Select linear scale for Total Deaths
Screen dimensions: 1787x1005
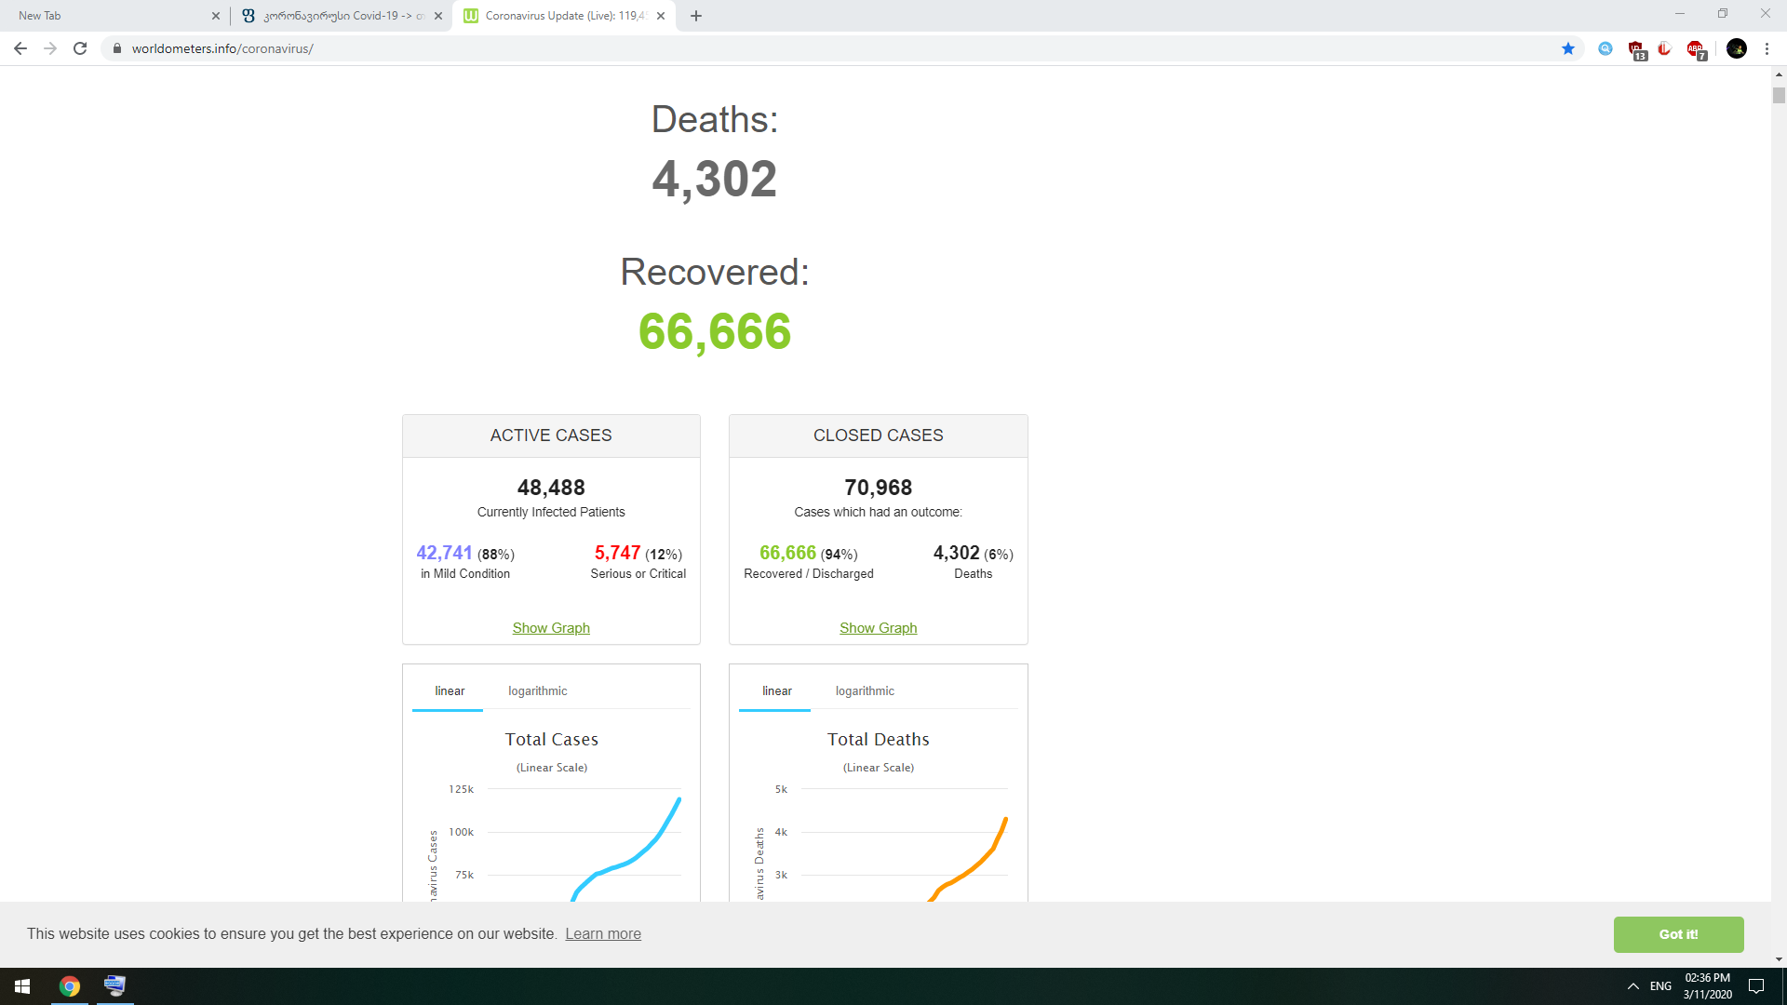pyautogui.click(x=776, y=690)
